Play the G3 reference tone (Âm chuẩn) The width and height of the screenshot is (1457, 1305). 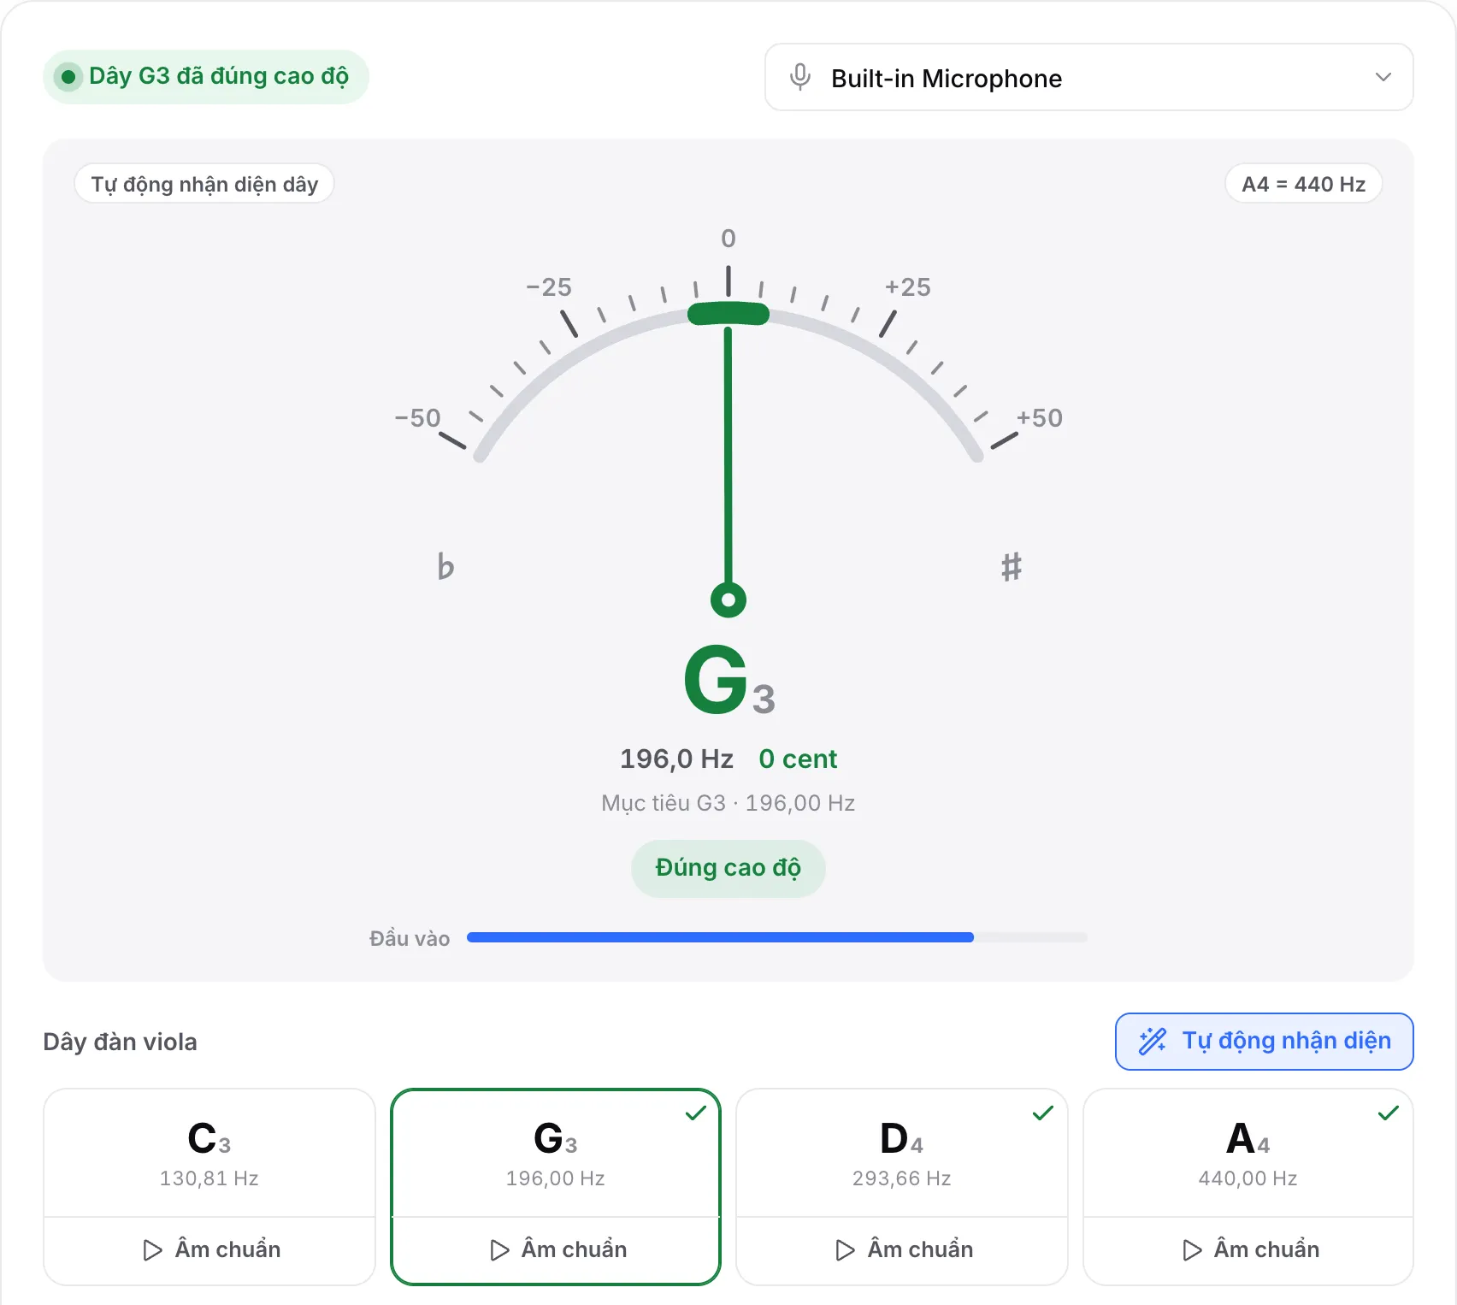(x=556, y=1249)
